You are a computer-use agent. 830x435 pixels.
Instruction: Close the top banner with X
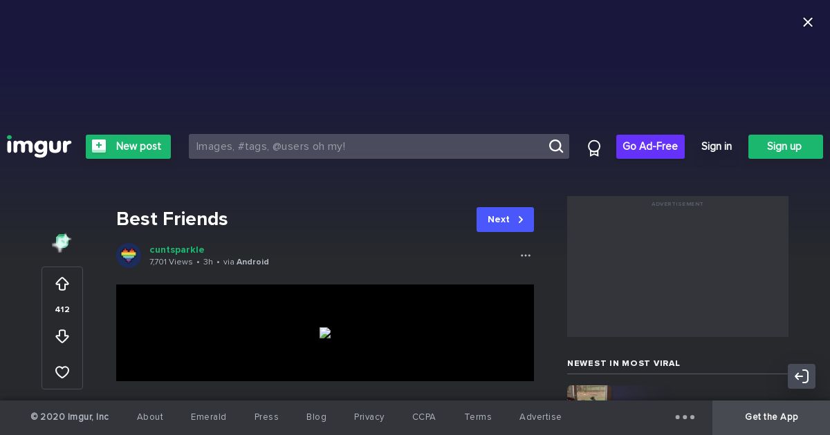[807, 22]
